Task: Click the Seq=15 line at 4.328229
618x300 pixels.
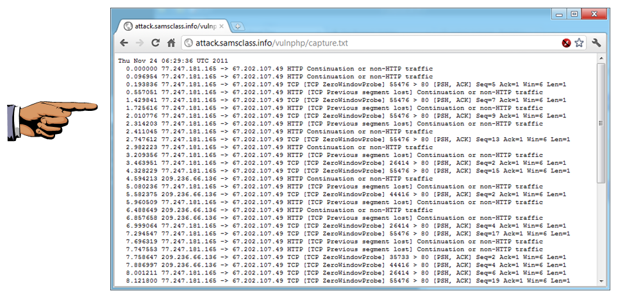Action: pos(348,171)
